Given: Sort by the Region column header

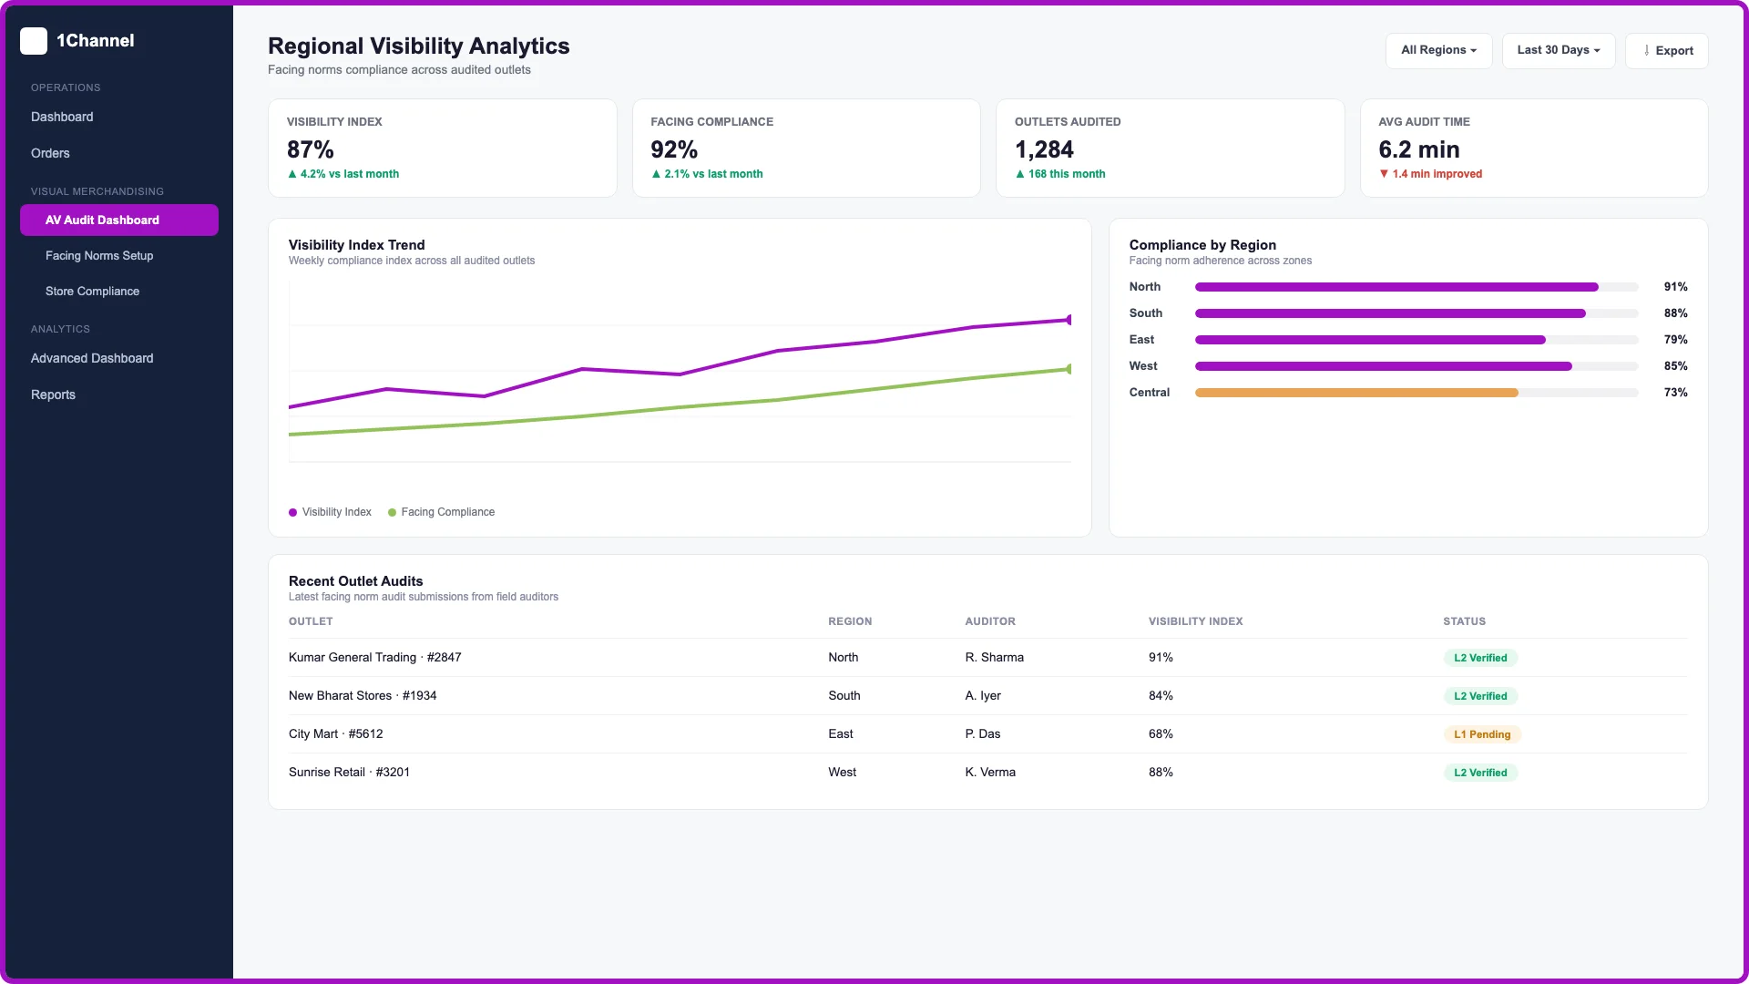Looking at the screenshot, I should 850,621.
